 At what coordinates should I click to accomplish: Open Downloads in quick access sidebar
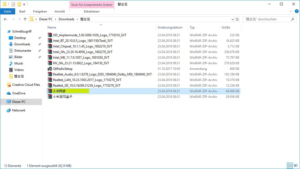[x=19, y=44]
